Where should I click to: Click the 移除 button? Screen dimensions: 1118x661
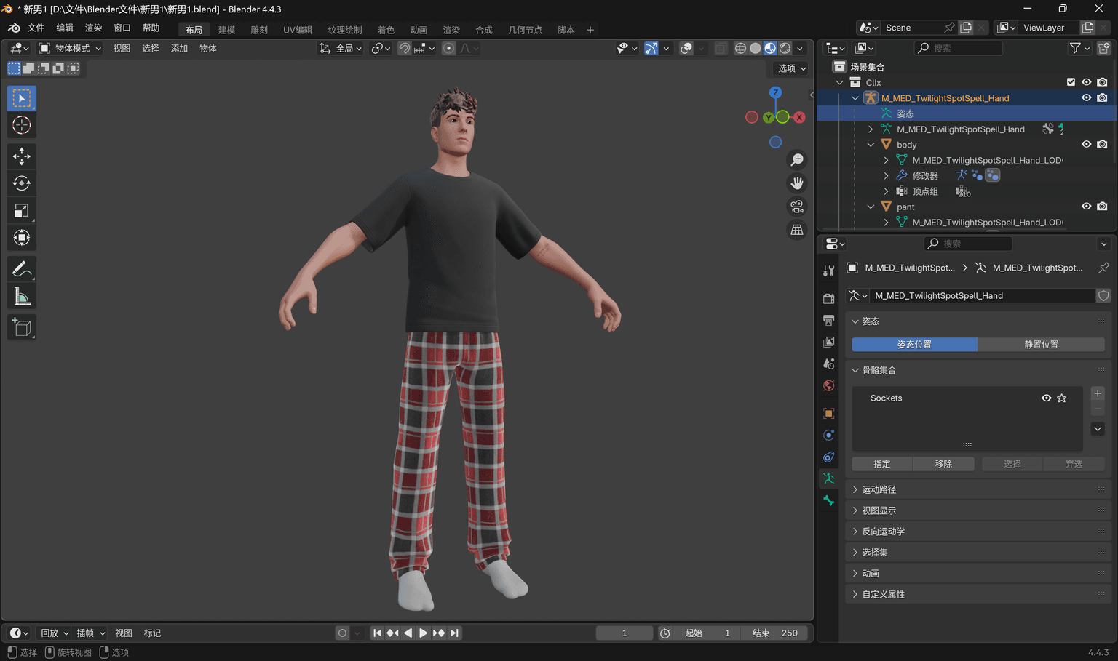[x=944, y=464]
